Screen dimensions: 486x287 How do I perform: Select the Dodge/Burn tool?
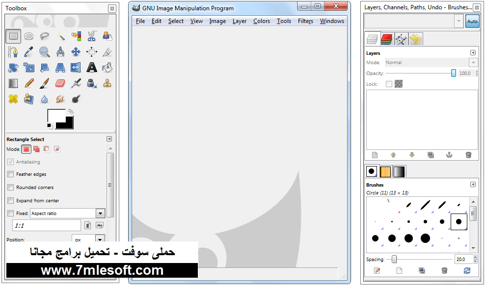pos(76,99)
